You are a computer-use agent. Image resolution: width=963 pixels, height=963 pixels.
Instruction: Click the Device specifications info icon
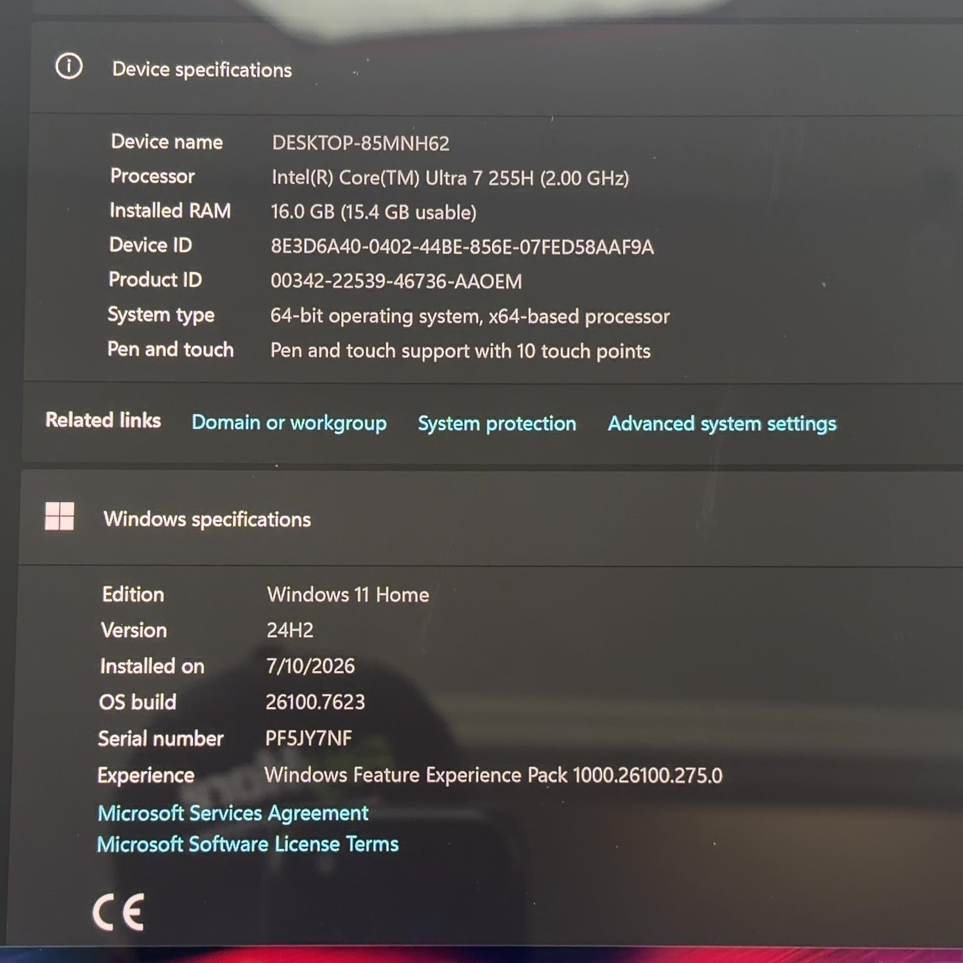pyautogui.click(x=69, y=66)
